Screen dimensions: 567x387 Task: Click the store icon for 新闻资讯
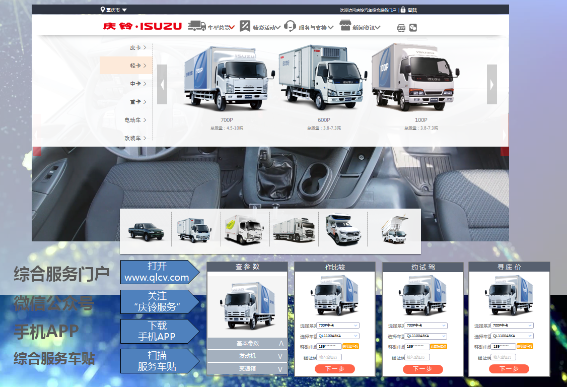pos(345,25)
